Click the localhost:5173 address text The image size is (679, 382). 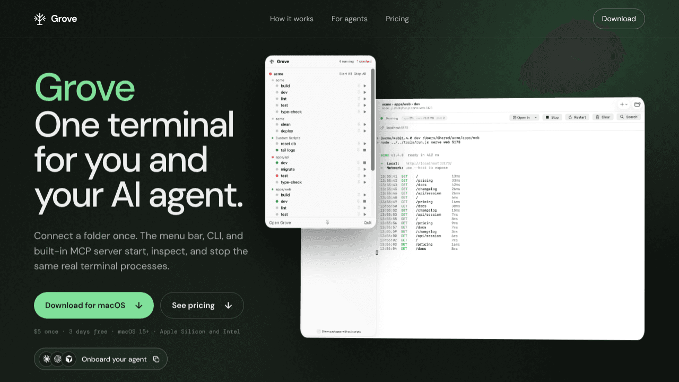click(397, 128)
